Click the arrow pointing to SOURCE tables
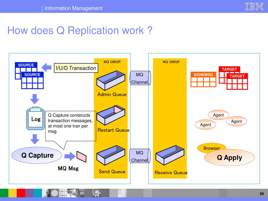This screenshot has width=268, height=201. coord(47,68)
